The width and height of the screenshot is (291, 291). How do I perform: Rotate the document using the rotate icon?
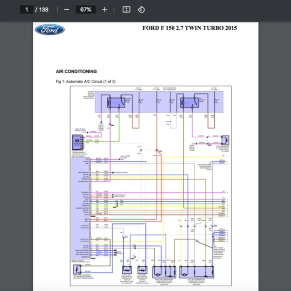point(141,9)
